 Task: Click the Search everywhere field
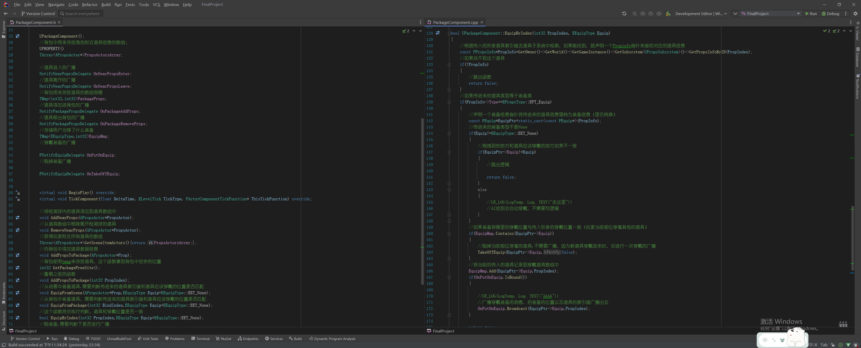click(x=80, y=13)
